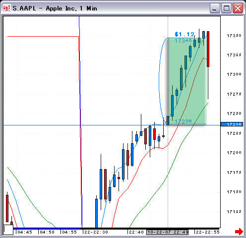This screenshot has height=238, width=246.
Task: Click the 17150 price axis label
Action: [x=234, y=192]
